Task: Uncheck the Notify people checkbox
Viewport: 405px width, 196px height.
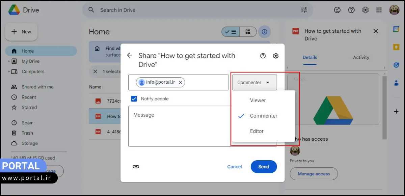Action: coord(134,99)
